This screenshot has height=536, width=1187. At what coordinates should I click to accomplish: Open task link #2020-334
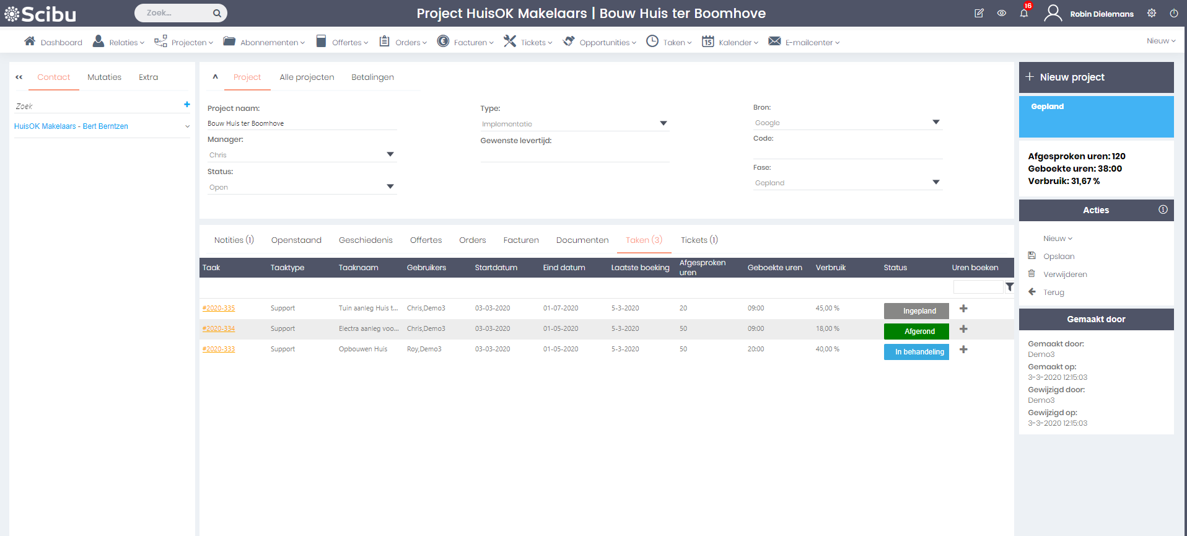(219, 328)
